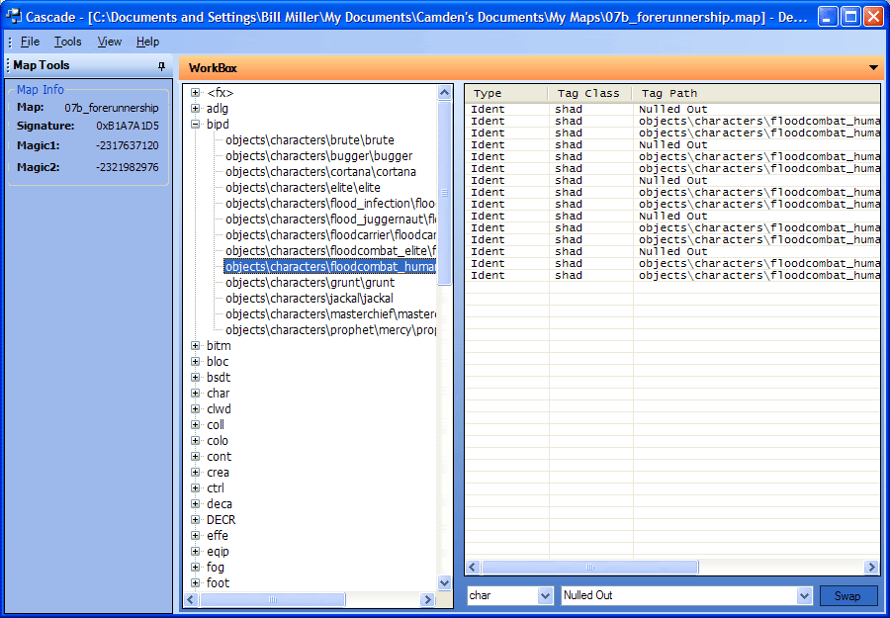Expand the crea tag node

[195, 473]
